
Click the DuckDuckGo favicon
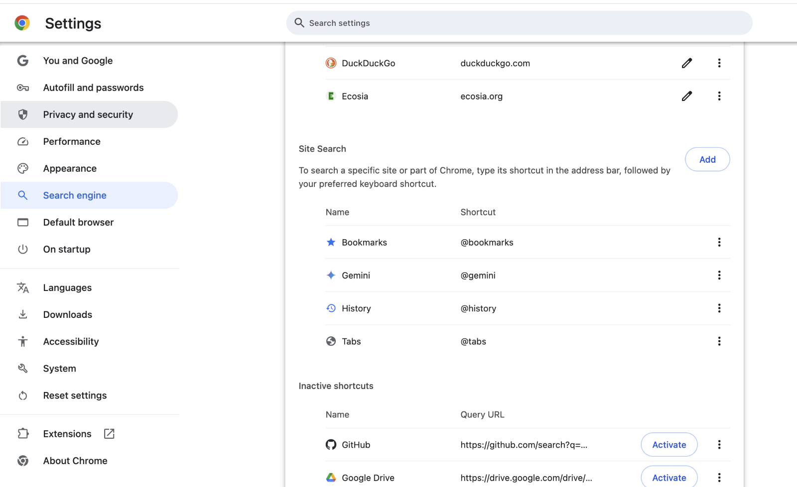point(331,63)
